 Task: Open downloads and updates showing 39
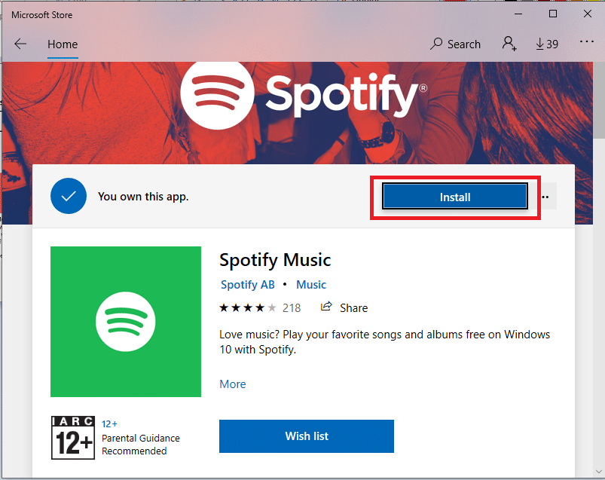547,44
